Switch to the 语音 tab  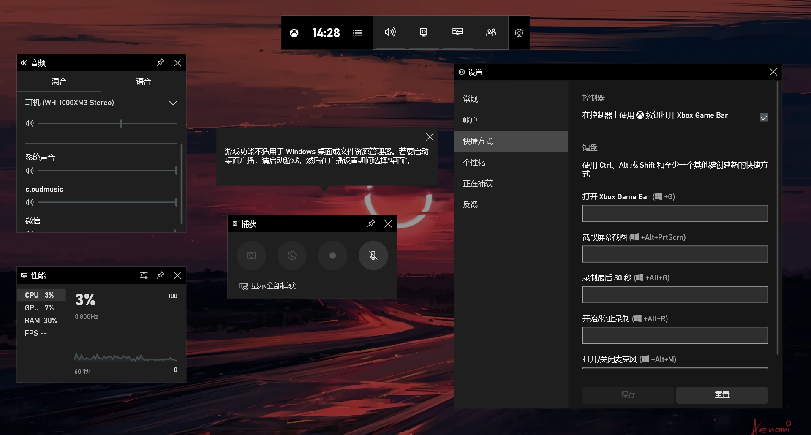[143, 82]
